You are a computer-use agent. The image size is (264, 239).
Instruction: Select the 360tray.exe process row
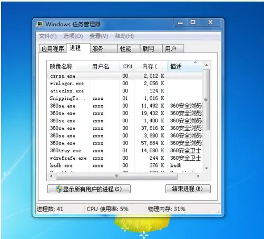[125, 151]
